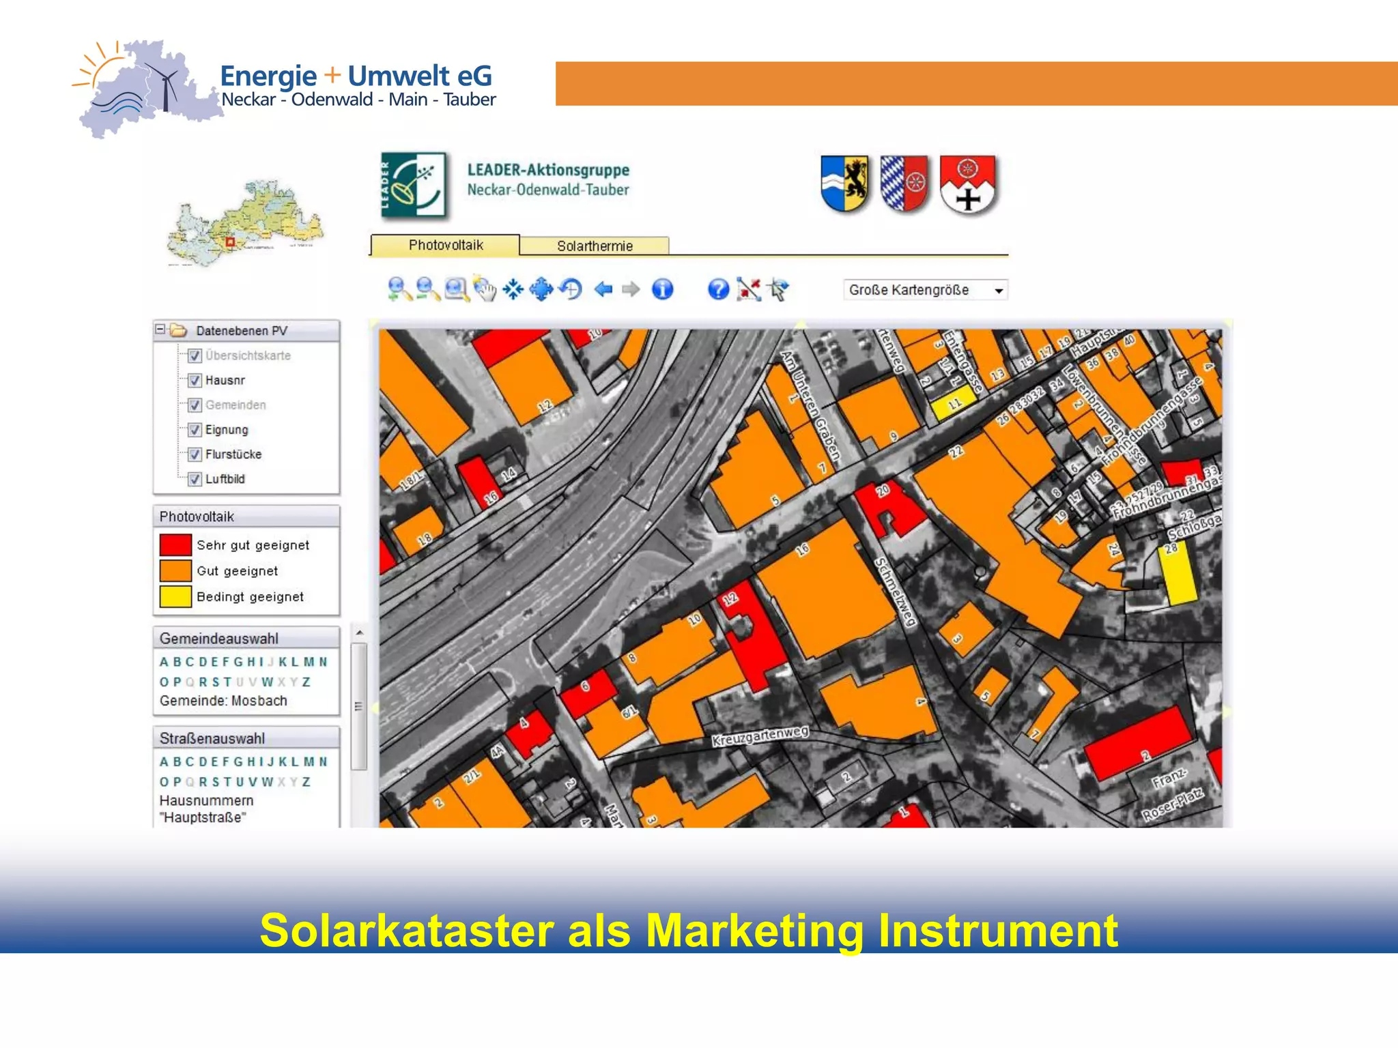
Task: Switch to the Photovoltaik tab
Action: coord(445,245)
